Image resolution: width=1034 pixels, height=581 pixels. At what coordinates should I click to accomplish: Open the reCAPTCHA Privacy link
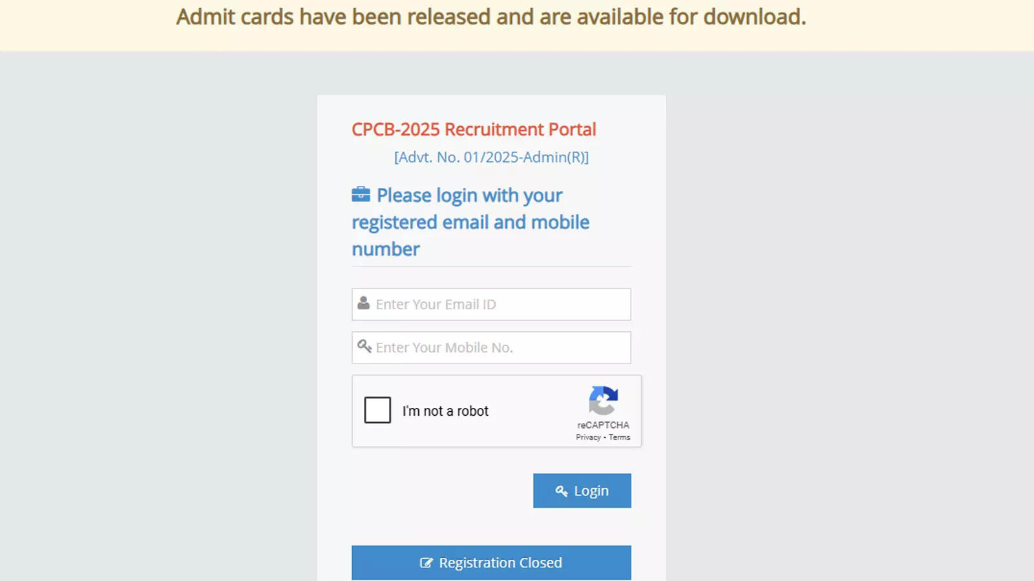588,437
